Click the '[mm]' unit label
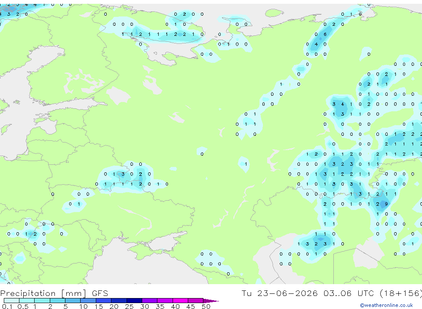The width and height of the screenshot is (422, 309). 74,293
